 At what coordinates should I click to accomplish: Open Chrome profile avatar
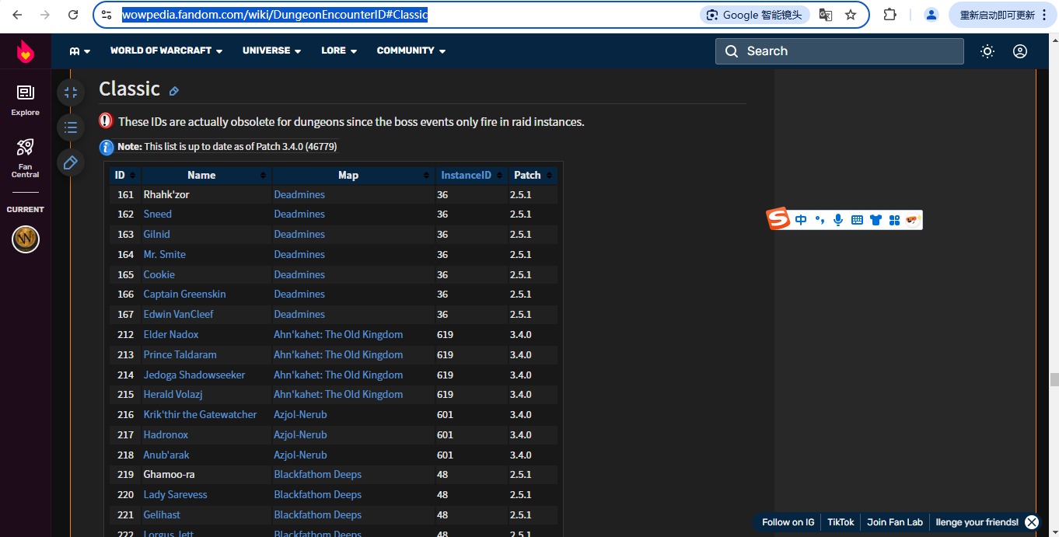point(931,15)
